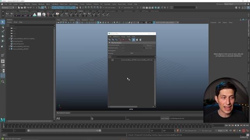250x140 pixels.
Task: Click Create Reference icon in Reference Editor
Action: click(109, 40)
